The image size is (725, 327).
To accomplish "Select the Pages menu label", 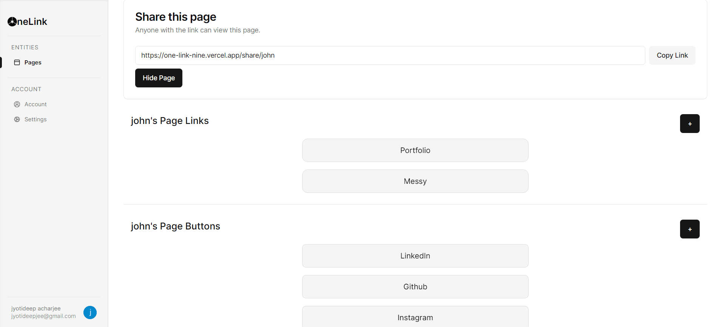I will pyautogui.click(x=33, y=63).
